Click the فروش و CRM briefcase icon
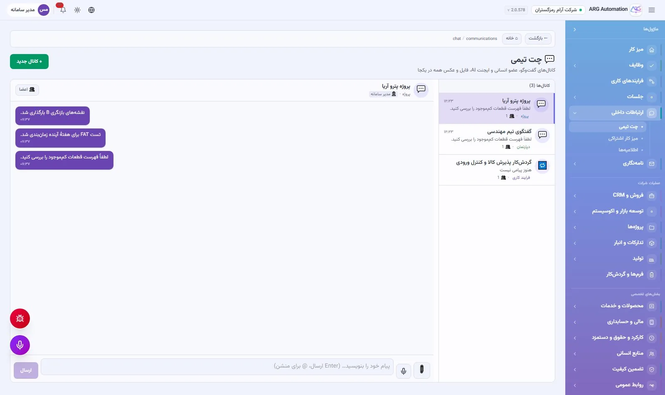 pos(652,196)
